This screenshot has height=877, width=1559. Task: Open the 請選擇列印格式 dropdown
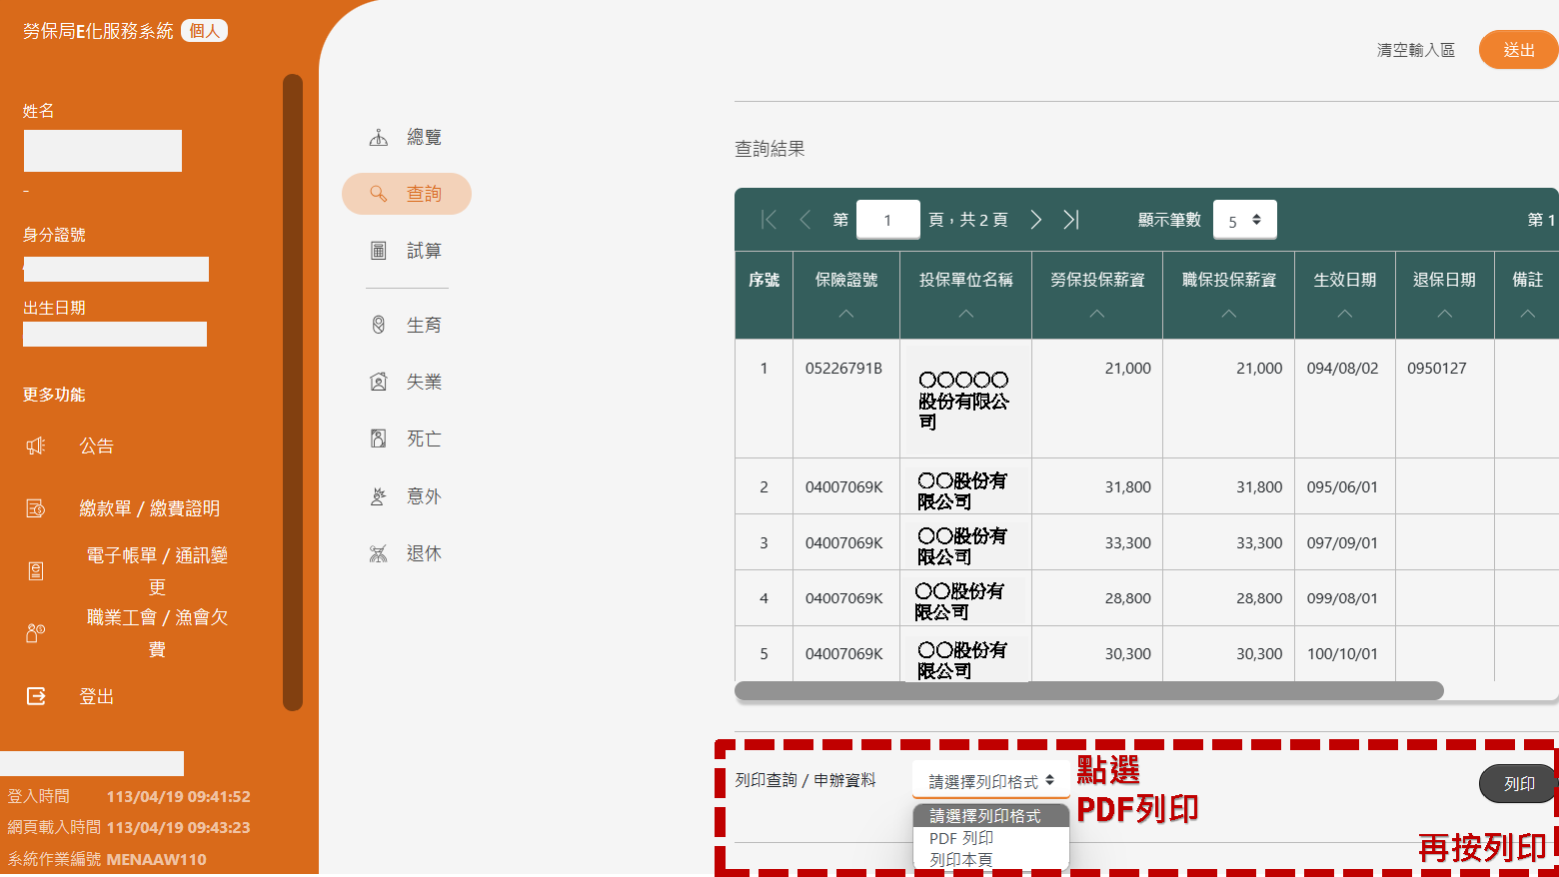click(990, 781)
